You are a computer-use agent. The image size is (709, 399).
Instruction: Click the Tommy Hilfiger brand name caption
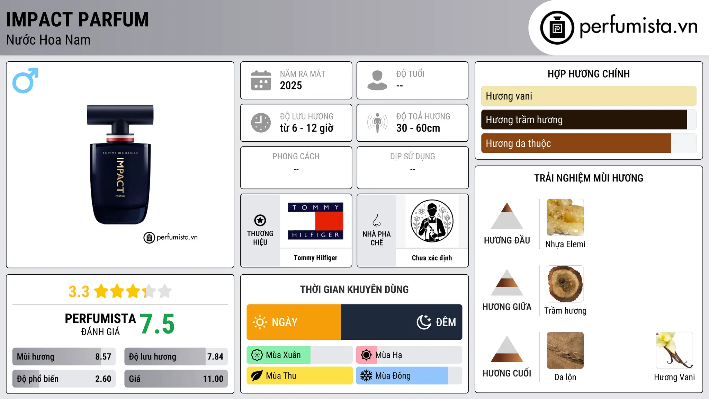click(315, 258)
